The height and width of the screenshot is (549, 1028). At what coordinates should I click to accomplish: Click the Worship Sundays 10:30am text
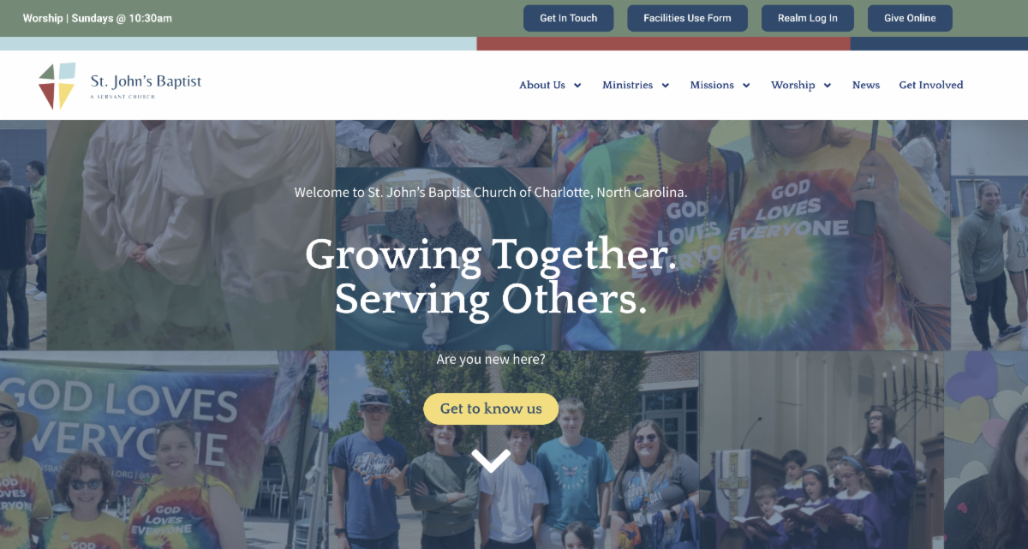(x=97, y=18)
